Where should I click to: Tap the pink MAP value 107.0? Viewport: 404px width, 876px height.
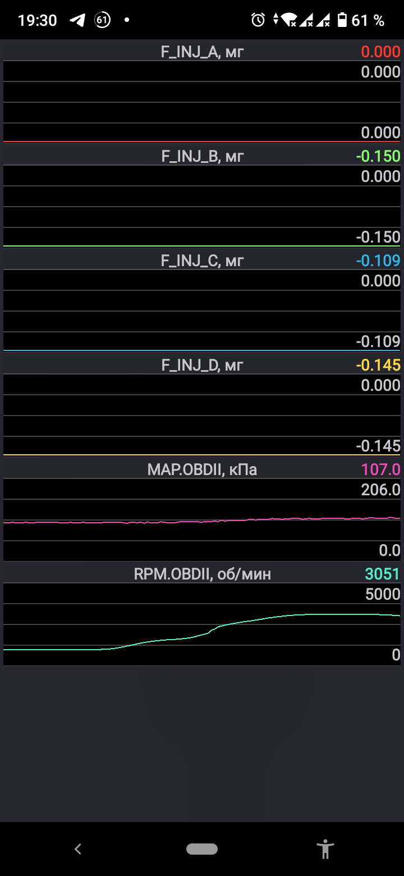tap(381, 469)
